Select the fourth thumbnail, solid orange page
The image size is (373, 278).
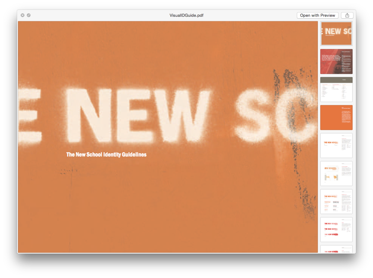(x=336, y=117)
